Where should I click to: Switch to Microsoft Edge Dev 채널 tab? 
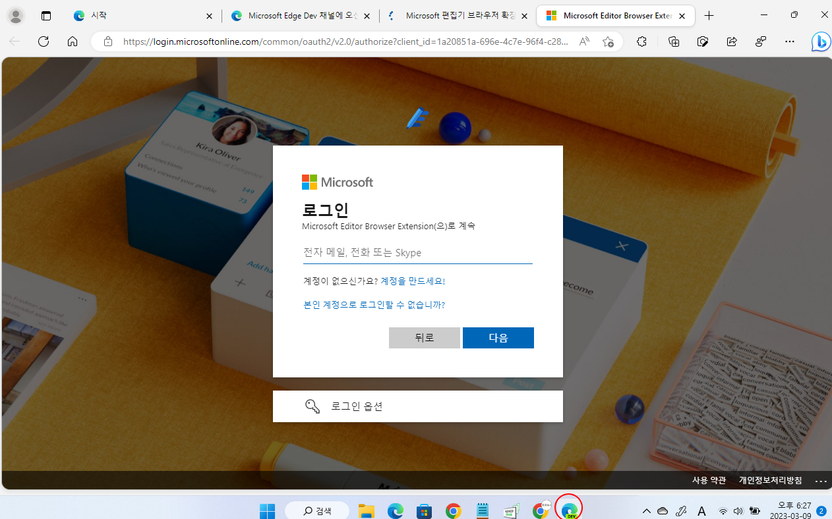[300, 16]
